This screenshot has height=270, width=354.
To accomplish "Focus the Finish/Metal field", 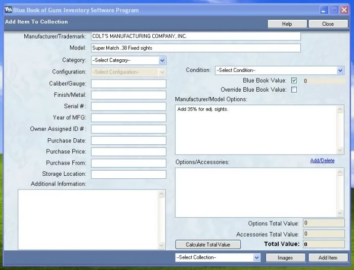I will [x=128, y=95].
